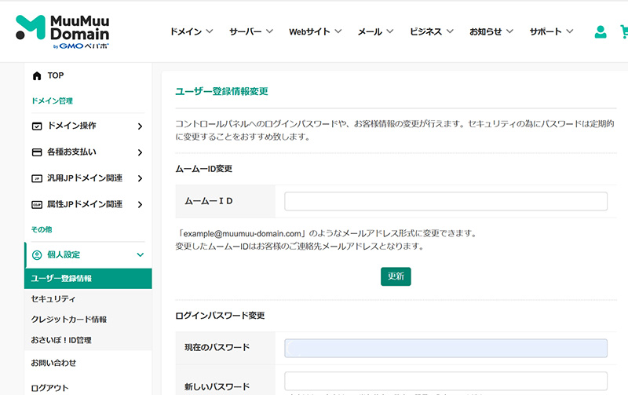
Task: Focus the ムームーID input field
Action: point(446,202)
